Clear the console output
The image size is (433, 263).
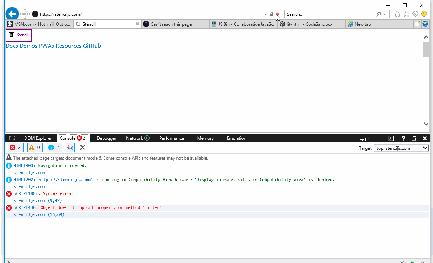82,147
